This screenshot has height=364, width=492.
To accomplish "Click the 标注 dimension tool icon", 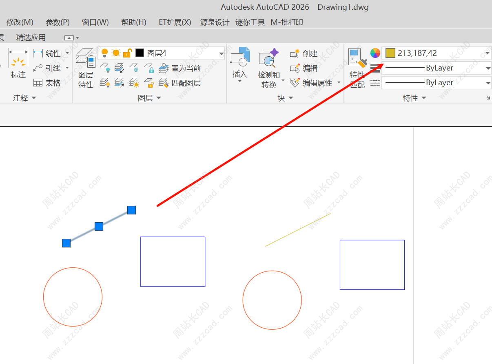I will pos(18,64).
